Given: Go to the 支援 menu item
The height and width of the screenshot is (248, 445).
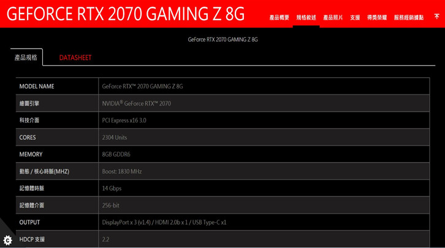Looking at the screenshot, I should pyautogui.click(x=355, y=18).
